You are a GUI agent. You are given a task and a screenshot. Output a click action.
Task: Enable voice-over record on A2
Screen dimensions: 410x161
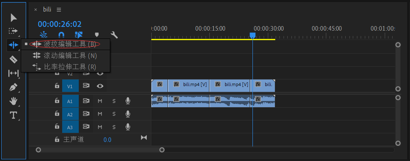[128, 114]
